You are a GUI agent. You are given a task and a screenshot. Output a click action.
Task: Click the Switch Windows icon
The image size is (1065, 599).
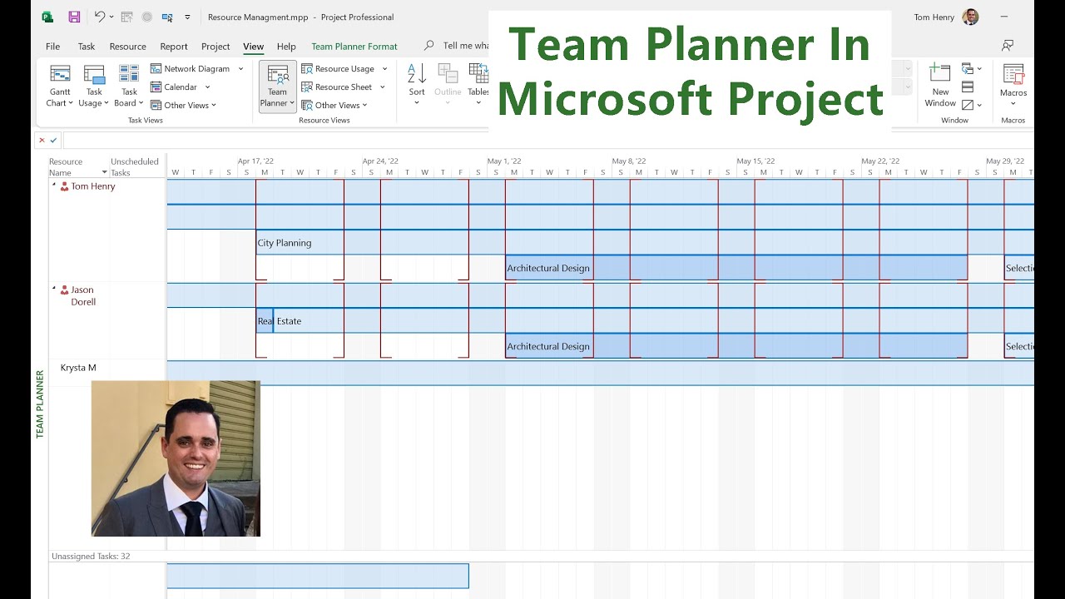[x=968, y=69]
